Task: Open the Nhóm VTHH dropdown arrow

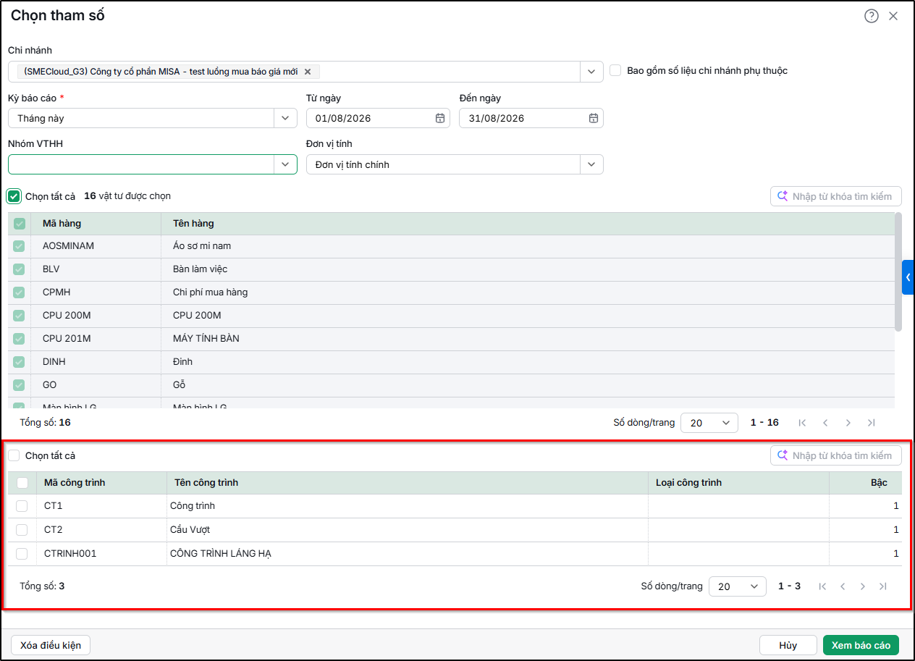Action: [285, 164]
